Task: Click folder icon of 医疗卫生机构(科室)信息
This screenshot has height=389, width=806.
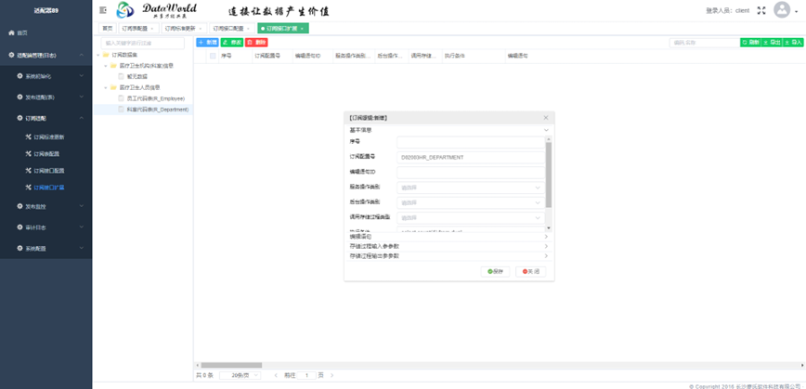Action: (113, 66)
